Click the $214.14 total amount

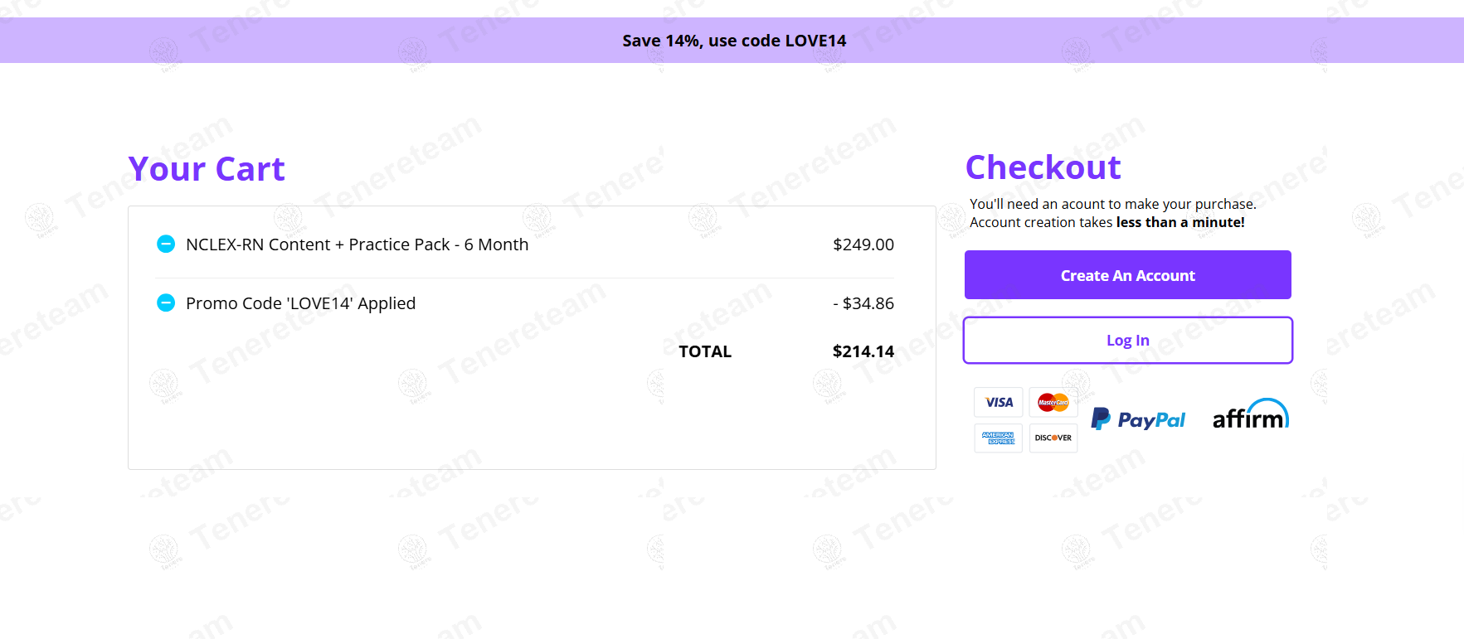[863, 351]
